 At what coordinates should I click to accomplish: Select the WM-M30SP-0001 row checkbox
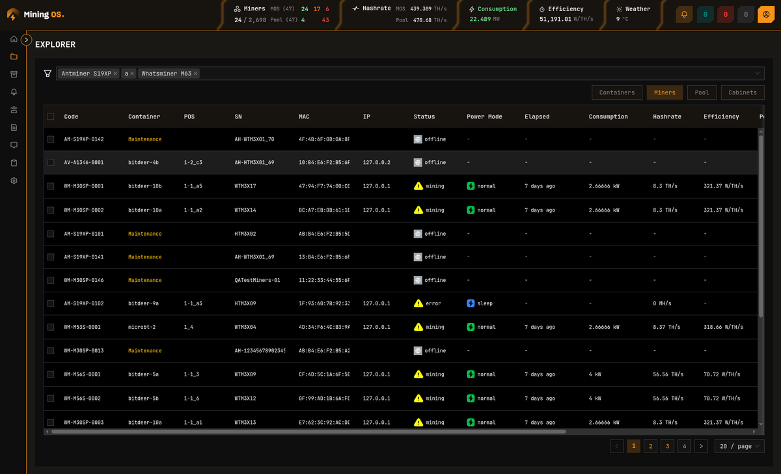pos(51,186)
